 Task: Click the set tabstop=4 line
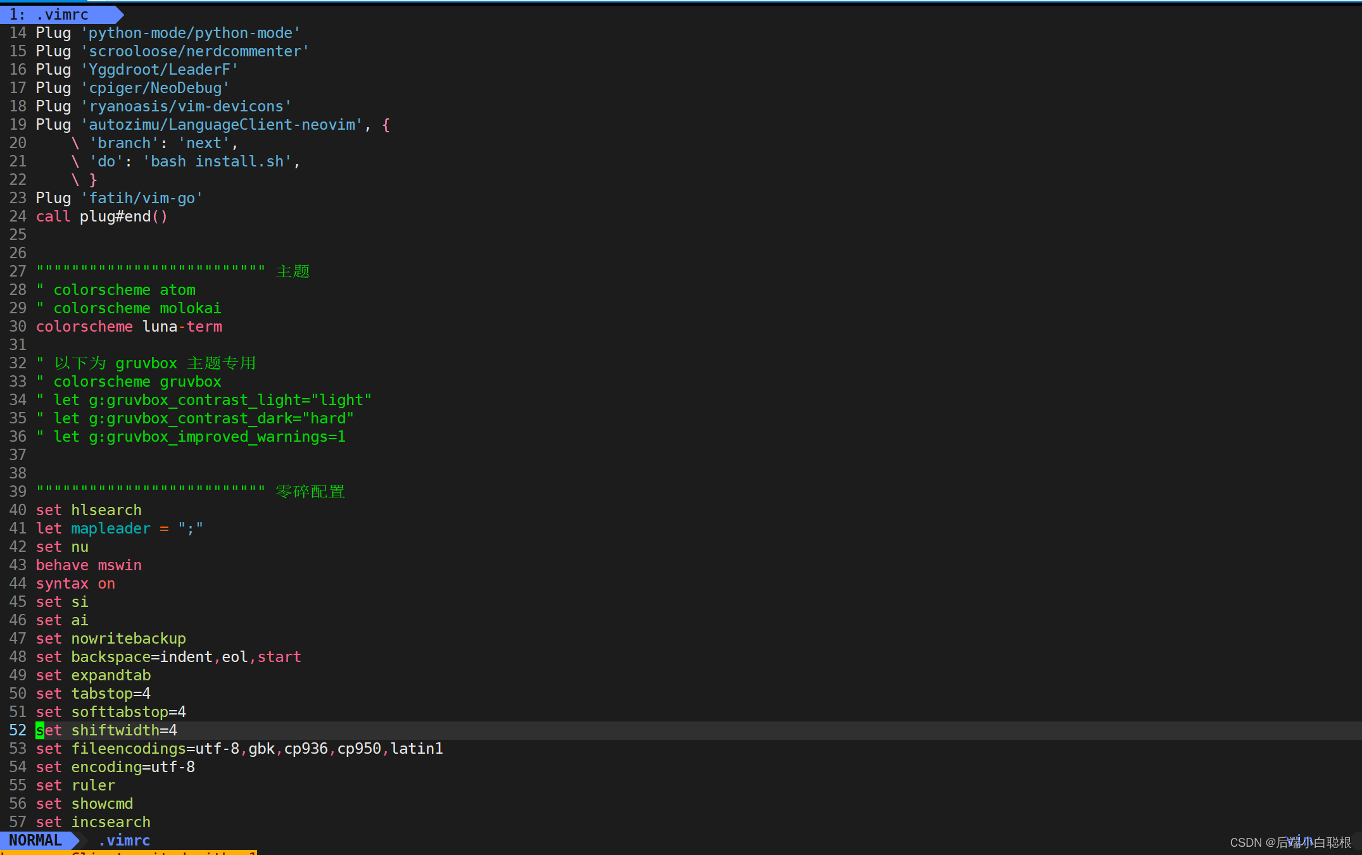click(x=93, y=694)
